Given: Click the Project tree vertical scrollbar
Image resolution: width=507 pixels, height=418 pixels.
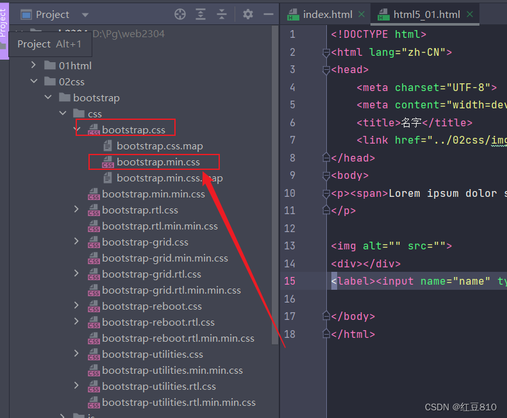Looking at the screenshot, I should click(275, 185).
